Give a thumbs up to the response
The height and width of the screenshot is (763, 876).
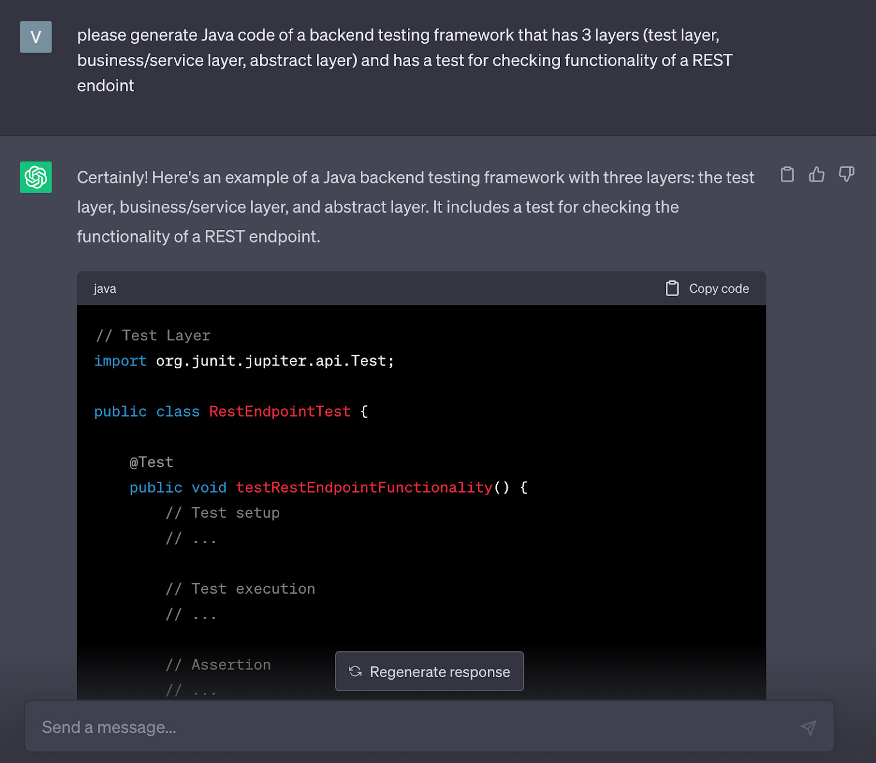coord(816,175)
